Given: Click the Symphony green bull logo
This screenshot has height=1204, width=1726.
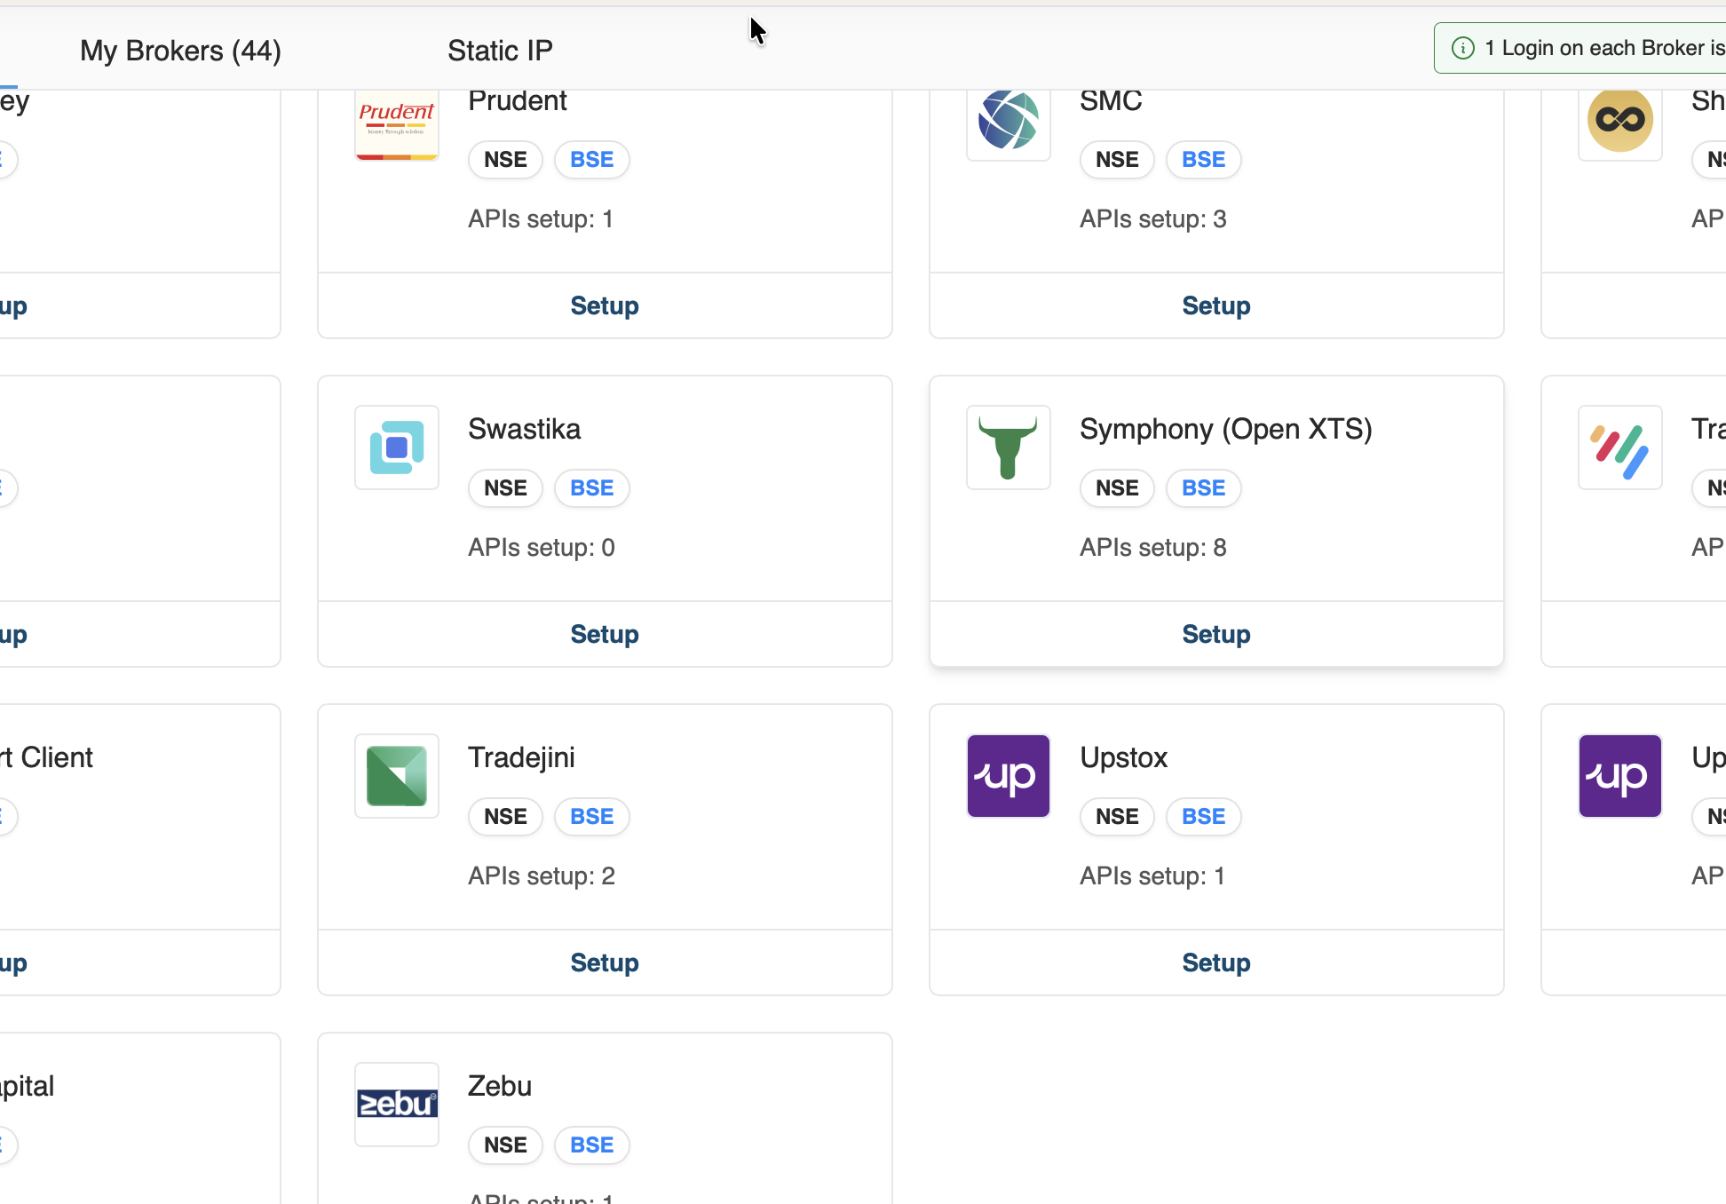Looking at the screenshot, I should click(x=1008, y=448).
